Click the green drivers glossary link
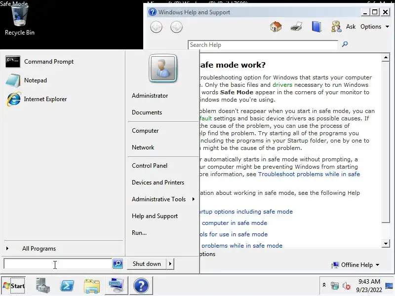The image size is (395, 296). point(282,85)
